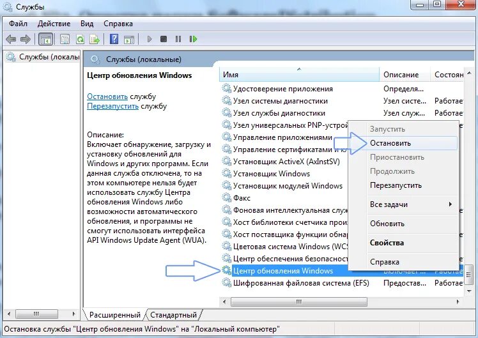Click gear icon beside Установщик модулей Windows

coord(226,186)
